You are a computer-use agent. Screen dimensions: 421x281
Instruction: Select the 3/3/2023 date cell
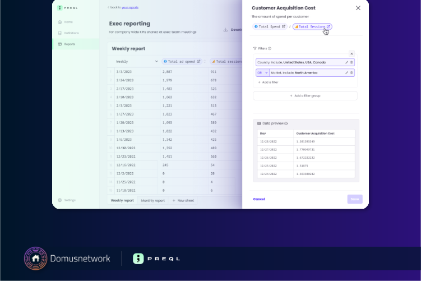(137, 72)
